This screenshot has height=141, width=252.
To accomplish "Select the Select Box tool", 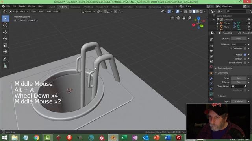I will [x=5, y=18].
